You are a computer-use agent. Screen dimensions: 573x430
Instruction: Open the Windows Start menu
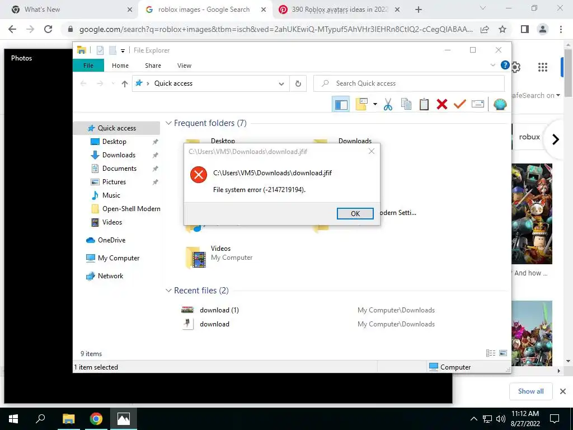(13, 419)
